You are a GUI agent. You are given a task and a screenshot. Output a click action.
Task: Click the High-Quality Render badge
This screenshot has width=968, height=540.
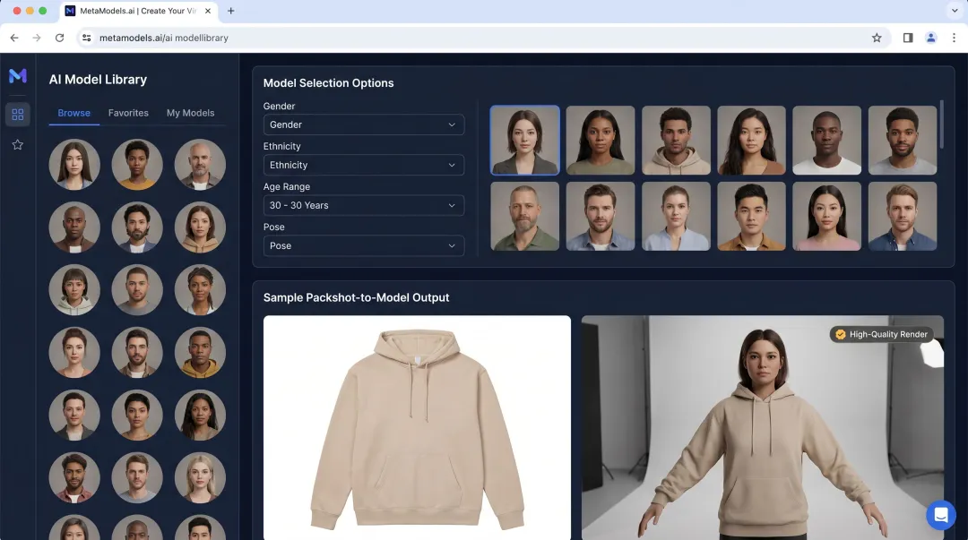point(882,335)
